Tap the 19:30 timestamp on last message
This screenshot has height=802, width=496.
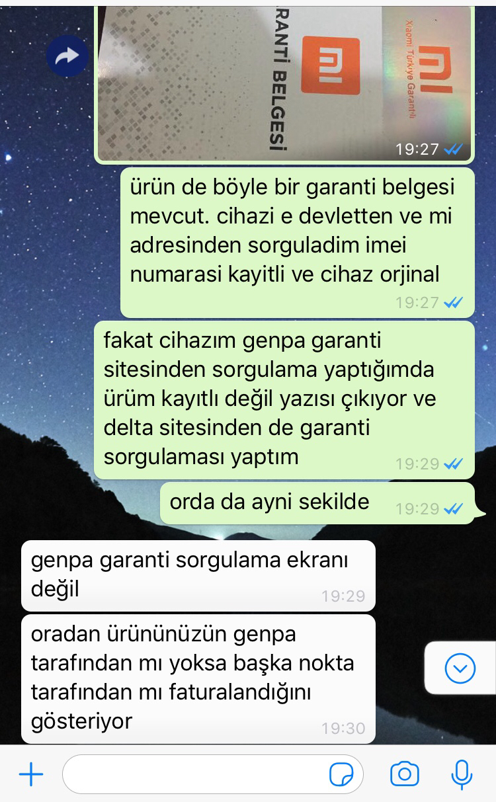tap(343, 728)
